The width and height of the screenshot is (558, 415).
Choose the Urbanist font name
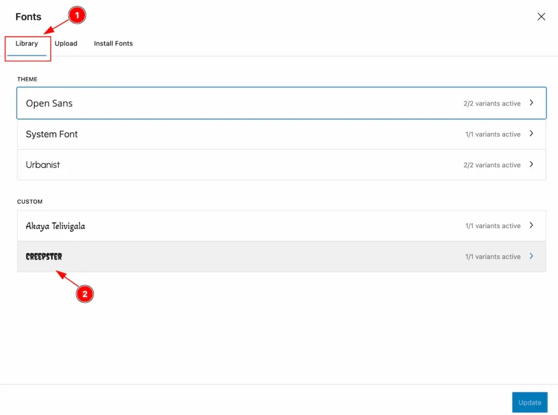coord(43,164)
